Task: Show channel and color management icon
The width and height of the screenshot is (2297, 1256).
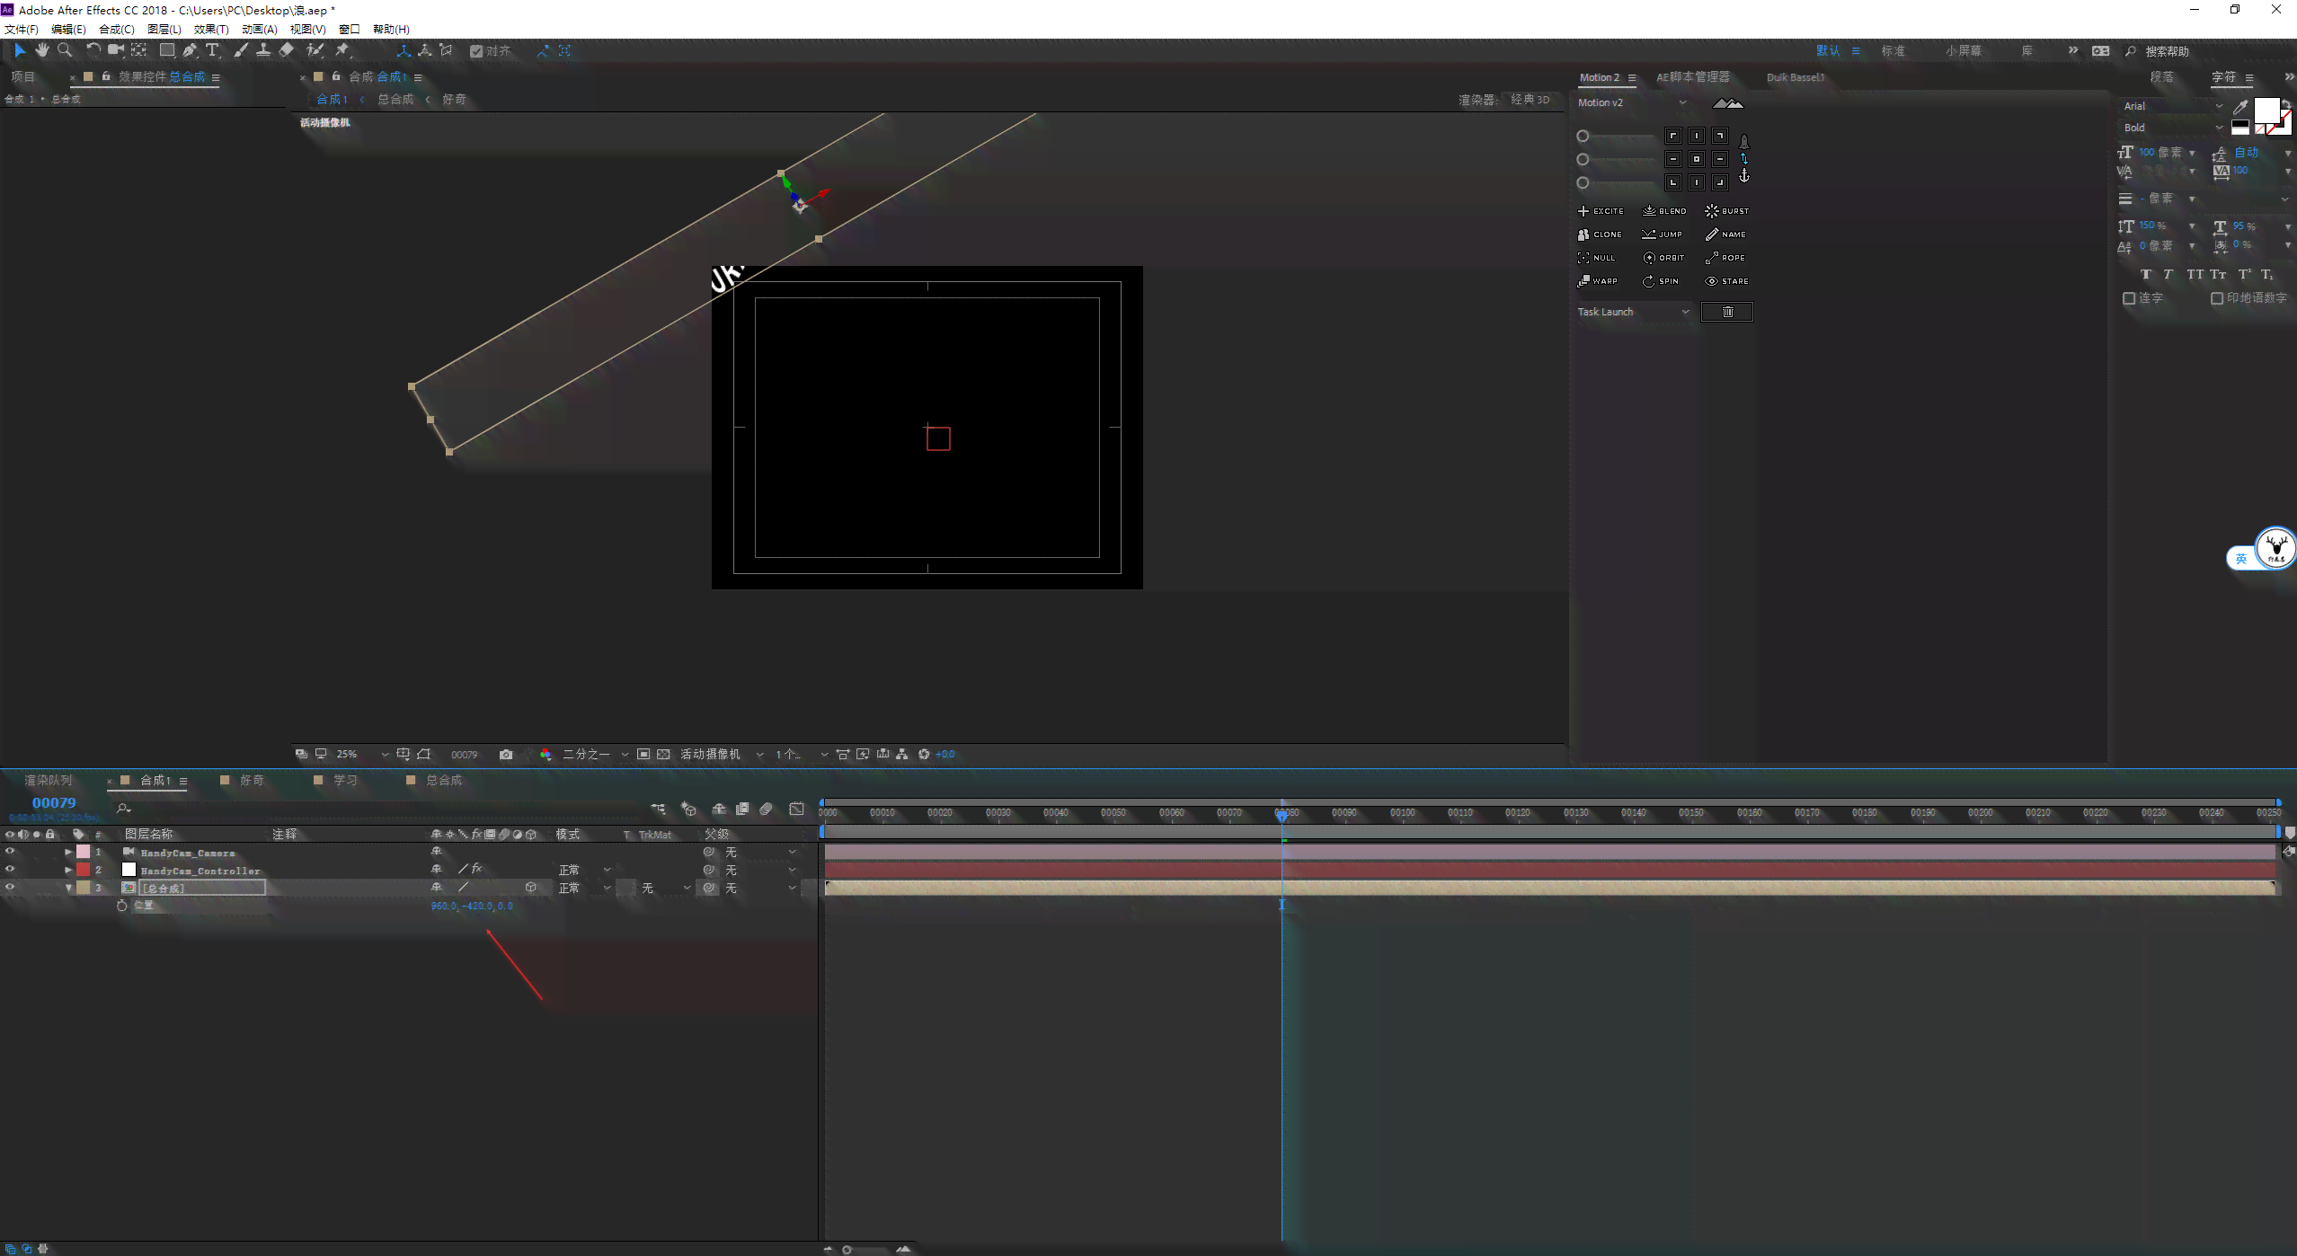Action: pos(545,755)
